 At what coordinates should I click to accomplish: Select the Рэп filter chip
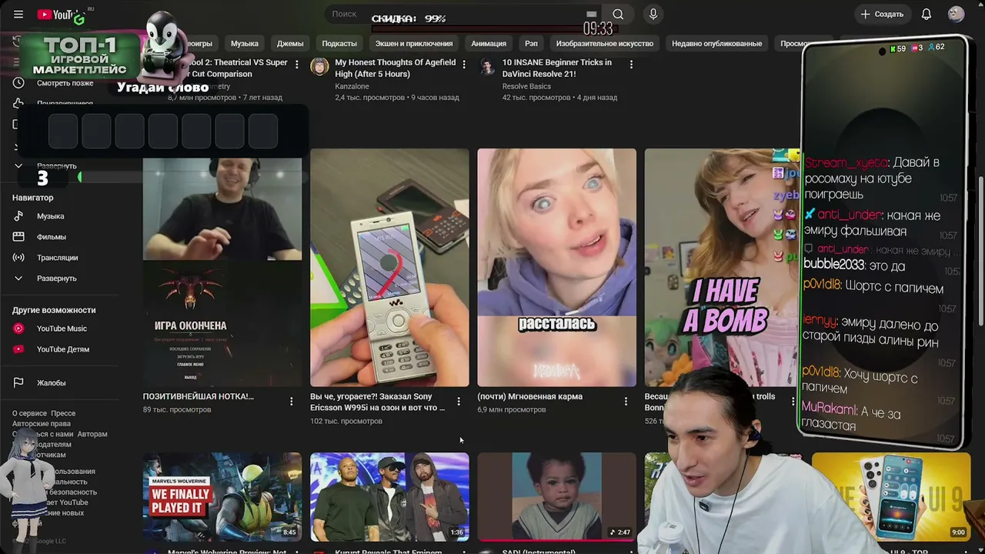click(531, 43)
